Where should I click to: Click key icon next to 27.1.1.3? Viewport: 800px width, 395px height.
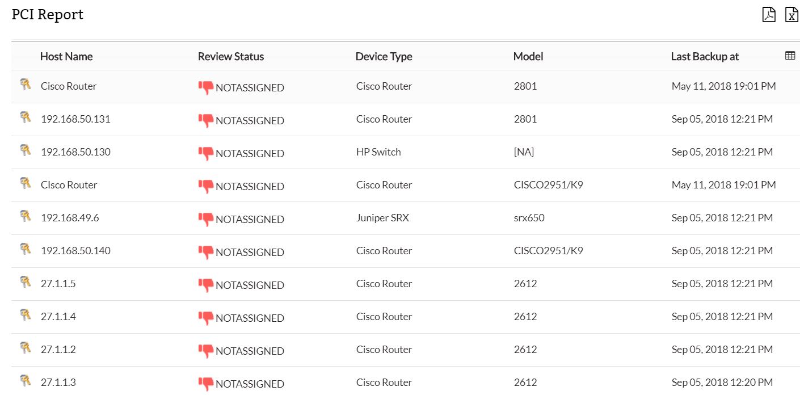click(x=25, y=381)
